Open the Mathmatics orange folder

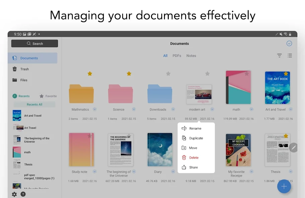[x=81, y=94]
